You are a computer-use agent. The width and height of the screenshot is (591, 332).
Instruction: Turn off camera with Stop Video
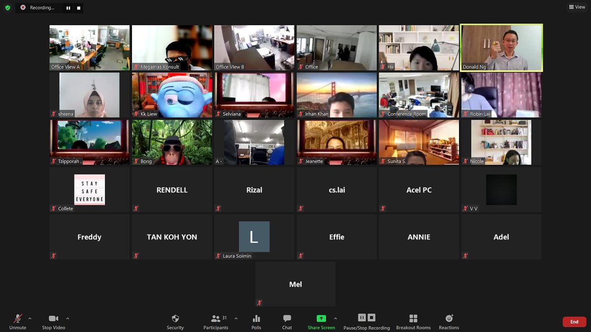pos(54,322)
